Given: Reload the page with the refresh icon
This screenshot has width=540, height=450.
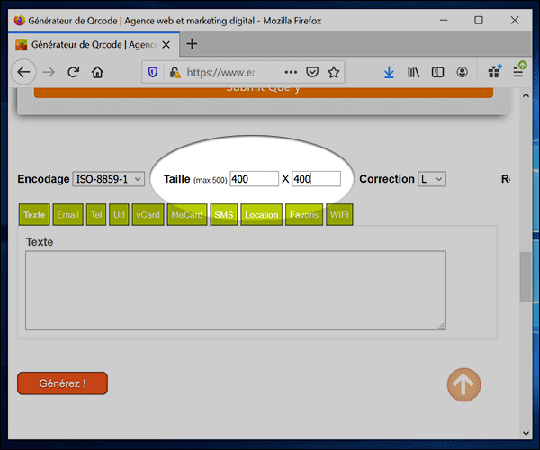Looking at the screenshot, I should (74, 72).
